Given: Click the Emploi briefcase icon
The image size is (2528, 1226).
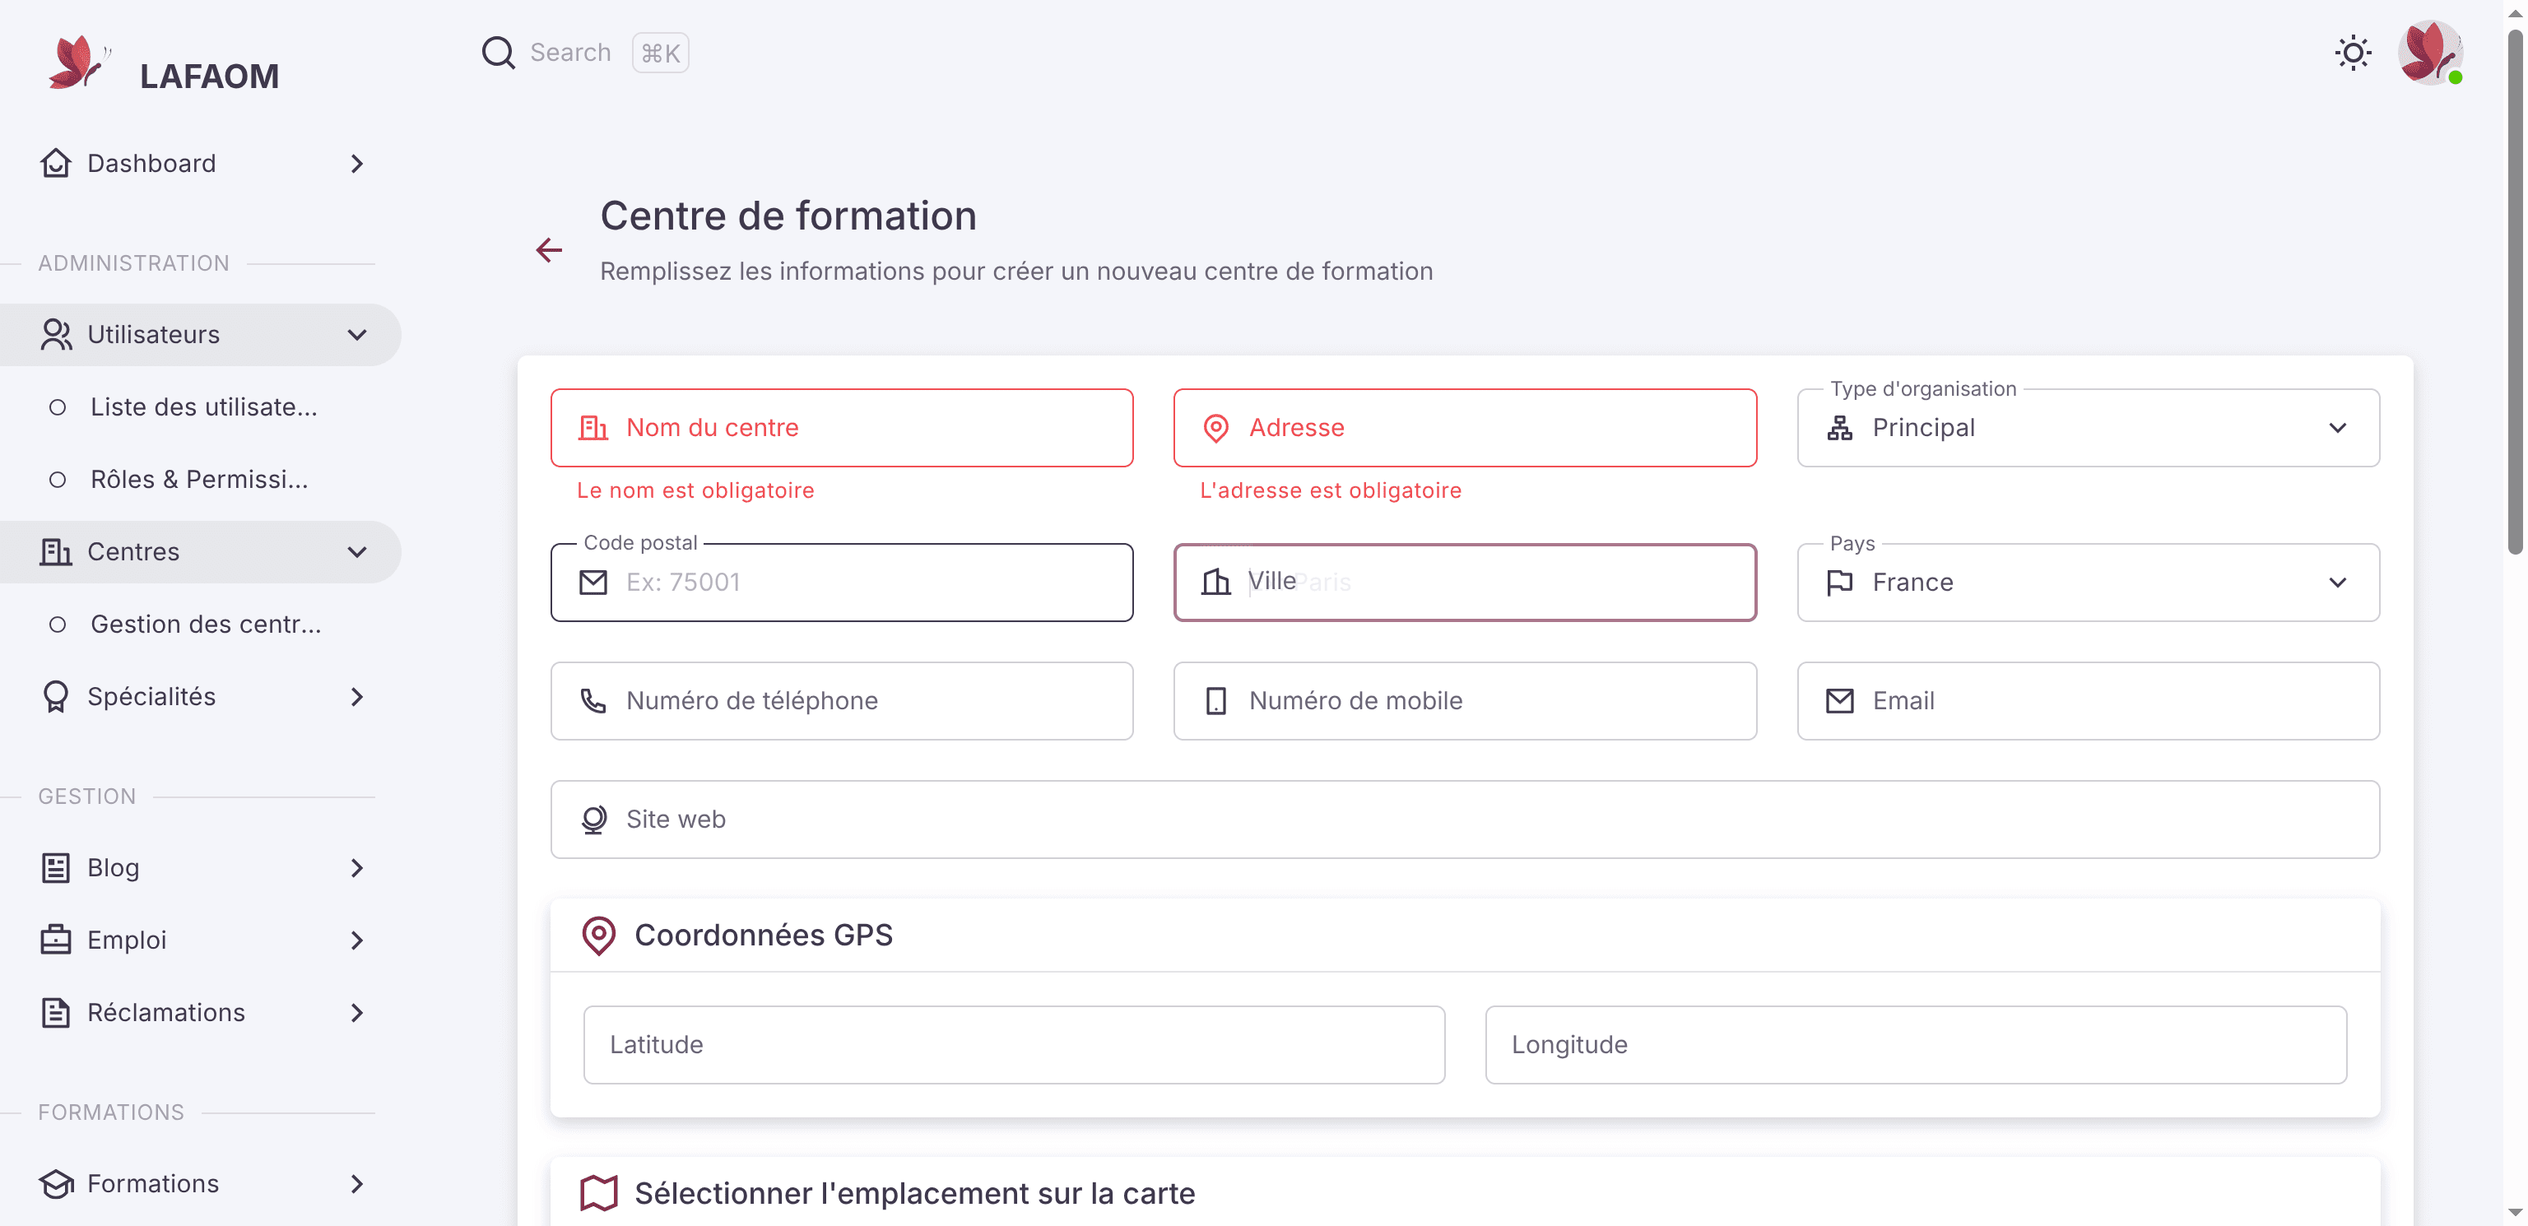Looking at the screenshot, I should (x=56, y=940).
